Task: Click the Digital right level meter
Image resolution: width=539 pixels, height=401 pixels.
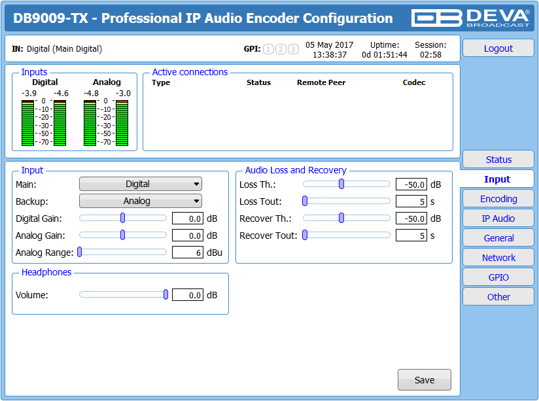Action: (60, 123)
